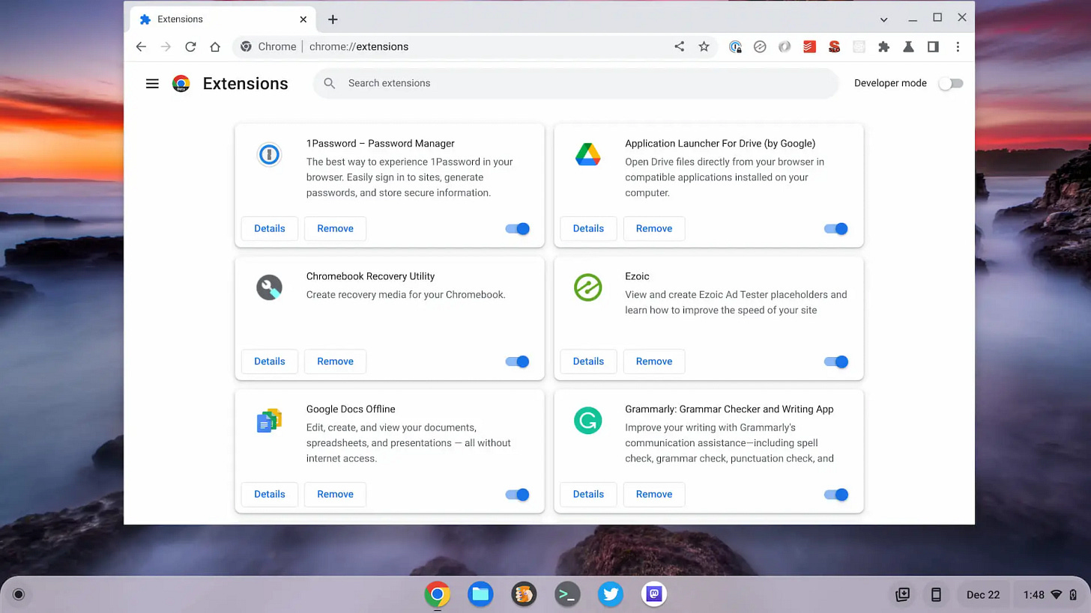
Task: Turn off Chromebook Recovery Utility toggle
Action: 517,362
